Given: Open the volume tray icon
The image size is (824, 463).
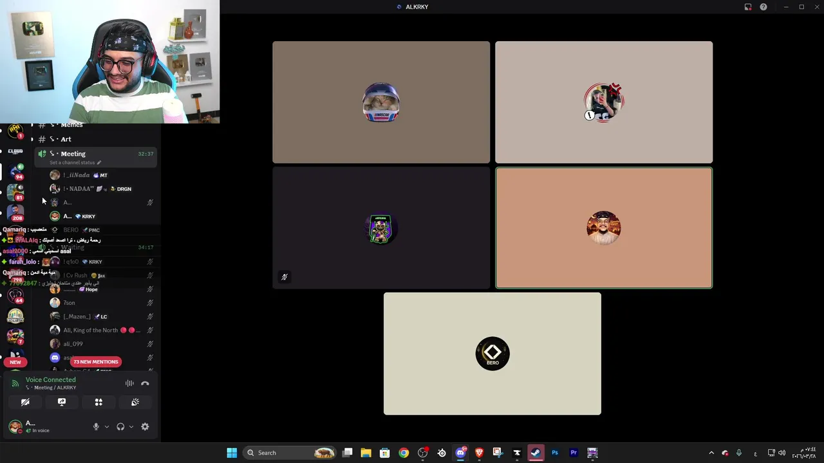Looking at the screenshot, I should 782,453.
